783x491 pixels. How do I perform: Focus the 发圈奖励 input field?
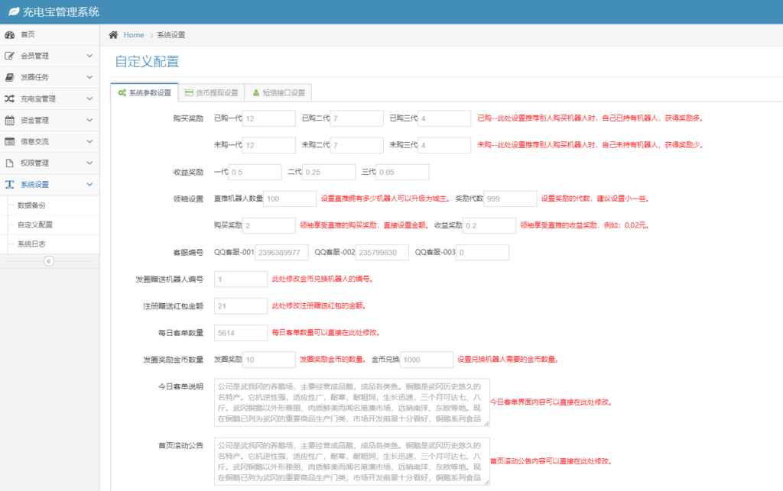coord(268,360)
